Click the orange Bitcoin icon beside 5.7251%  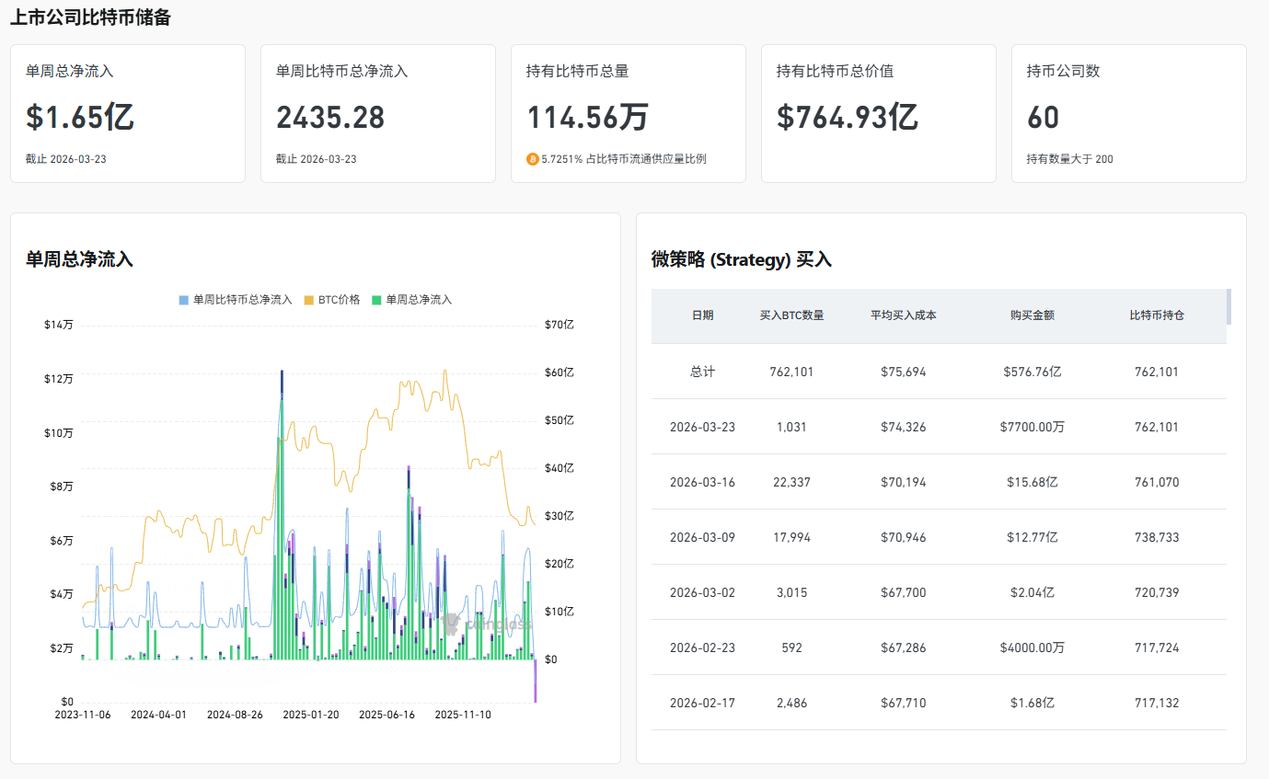pos(532,159)
